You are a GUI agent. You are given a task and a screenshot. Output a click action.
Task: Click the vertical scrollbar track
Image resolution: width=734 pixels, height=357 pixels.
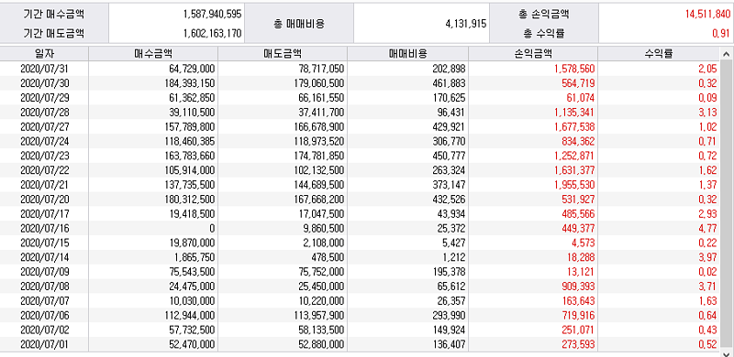click(726, 204)
